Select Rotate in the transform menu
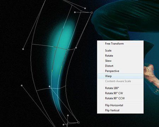The image size is (159, 127). pos(120,56)
